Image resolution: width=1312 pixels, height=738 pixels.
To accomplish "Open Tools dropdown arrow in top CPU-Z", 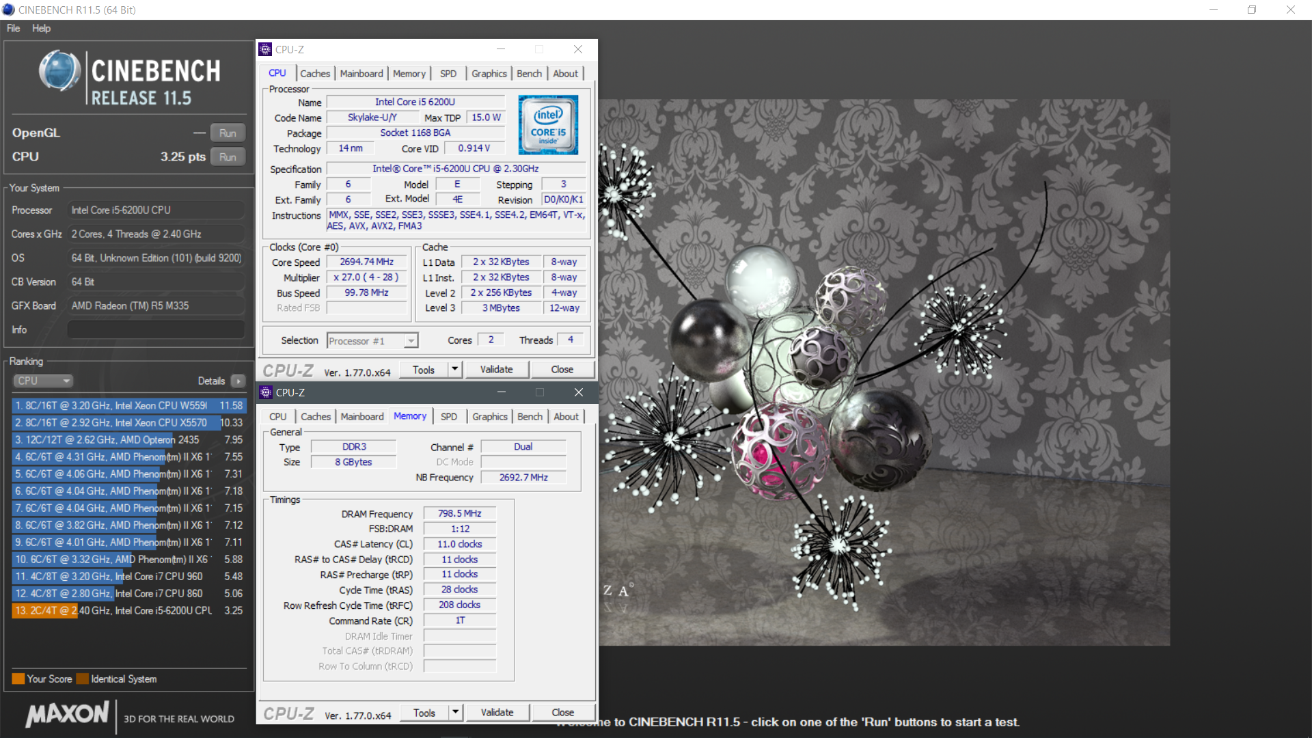I will (455, 370).
